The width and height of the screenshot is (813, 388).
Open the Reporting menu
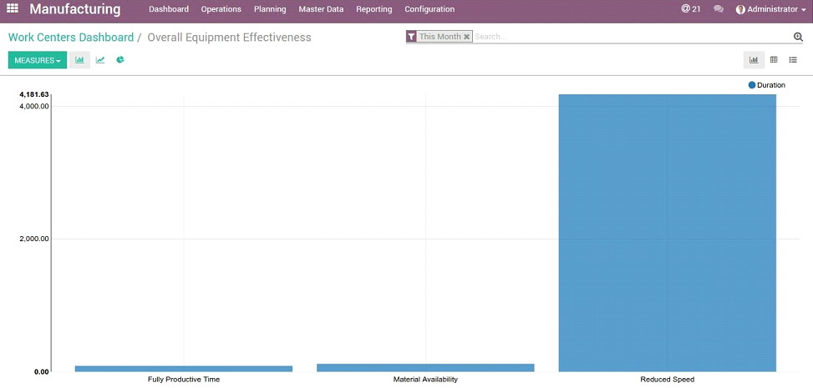tap(373, 9)
